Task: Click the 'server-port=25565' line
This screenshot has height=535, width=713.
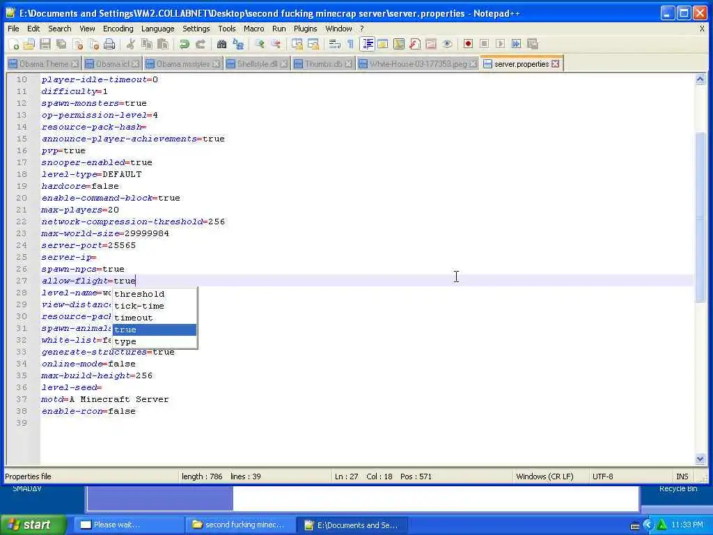Action: 88,246
